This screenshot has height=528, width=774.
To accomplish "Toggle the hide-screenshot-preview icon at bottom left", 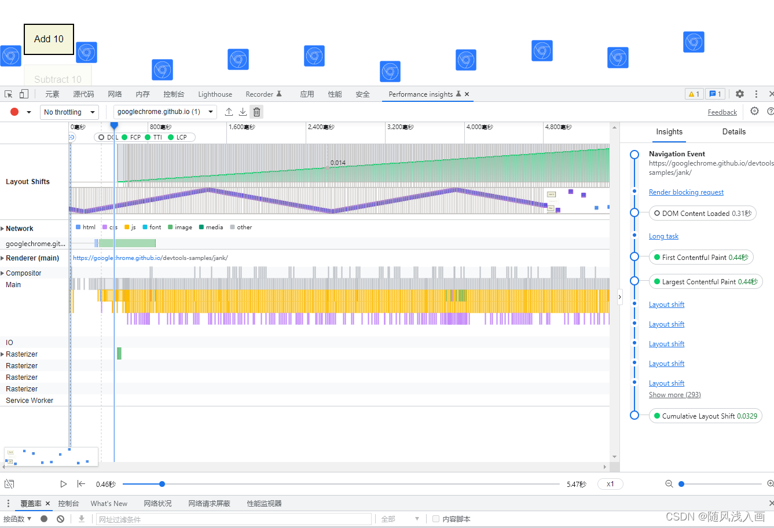I will coord(9,484).
